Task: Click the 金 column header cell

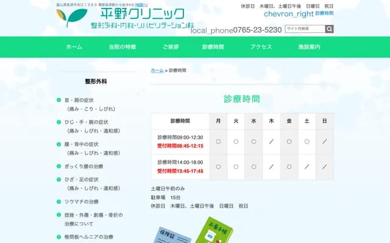Action: point(289,121)
